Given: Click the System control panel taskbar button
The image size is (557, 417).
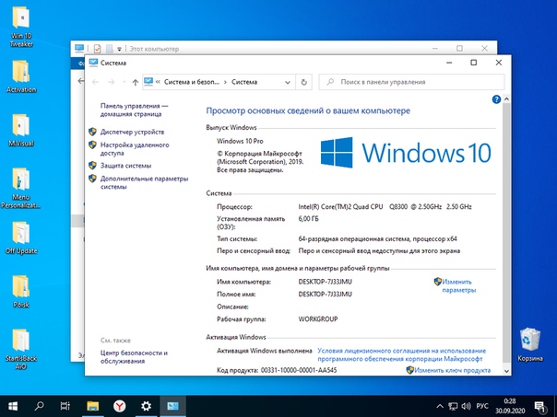Looking at the screenshot, I should (172, 406).
